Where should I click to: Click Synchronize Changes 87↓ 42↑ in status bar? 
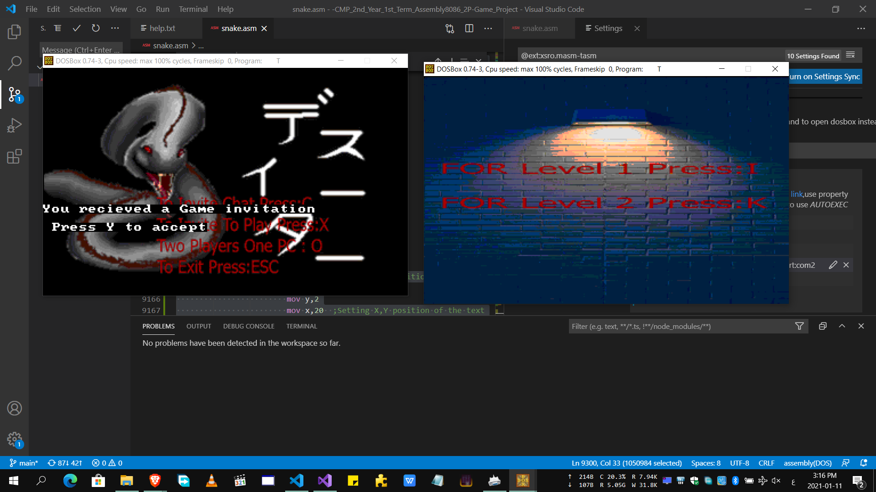[x=65, y=463]
